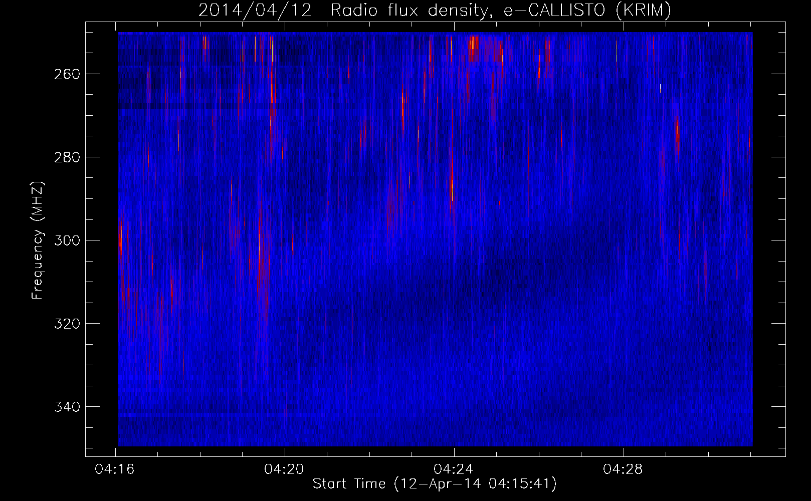Select the 'e-CALLISTO (KRIM)' title text
Screen dimensions: 811x501
587,11
